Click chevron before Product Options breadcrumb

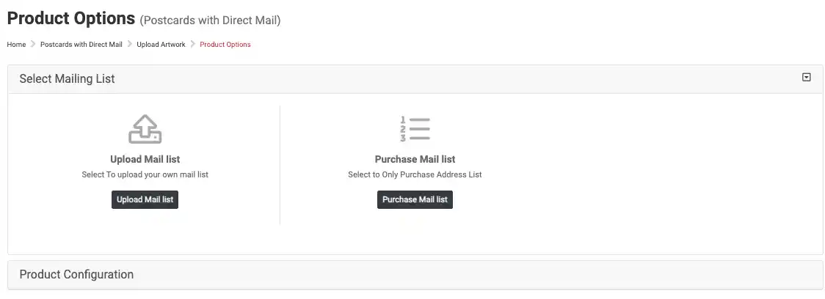pos(193,45)
